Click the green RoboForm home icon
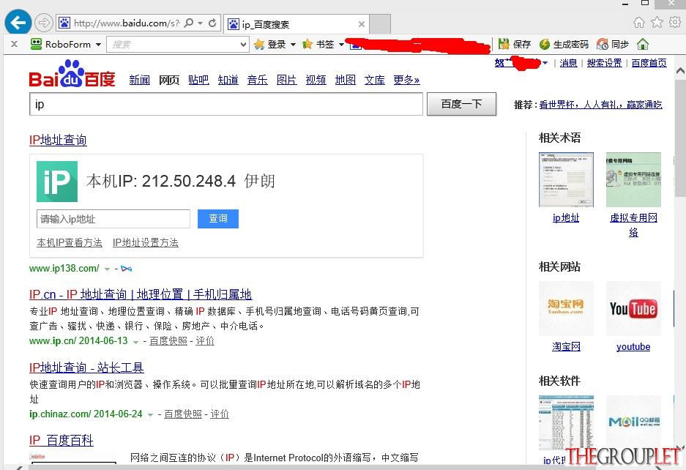This screenshot has width=686, height=470. coord(643,44)
